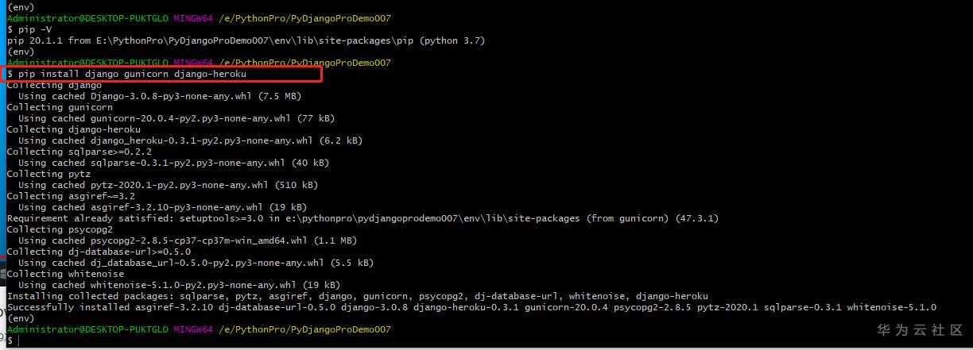Click the "Successfully installed" result line

[471, 307]
